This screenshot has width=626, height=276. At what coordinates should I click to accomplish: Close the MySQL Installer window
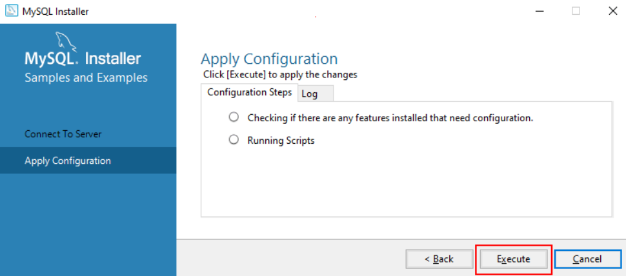613,11
